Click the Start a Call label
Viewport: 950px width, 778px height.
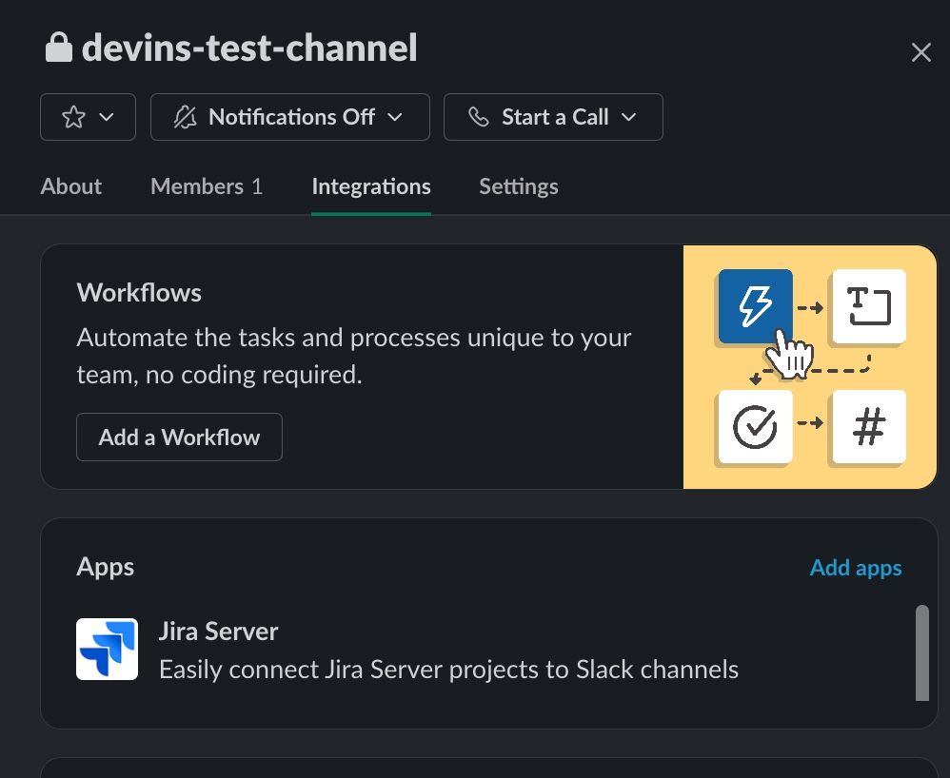(555, 117)
